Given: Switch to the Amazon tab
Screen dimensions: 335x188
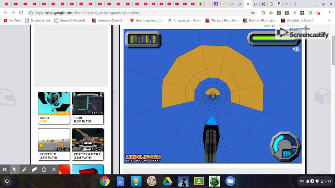Looking at the screenshot, I should (x=279, y=4).
